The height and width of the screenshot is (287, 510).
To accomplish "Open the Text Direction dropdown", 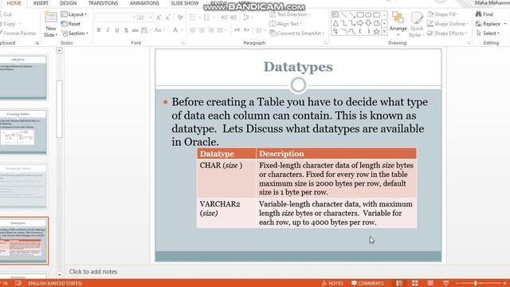I will coord(290,14).
